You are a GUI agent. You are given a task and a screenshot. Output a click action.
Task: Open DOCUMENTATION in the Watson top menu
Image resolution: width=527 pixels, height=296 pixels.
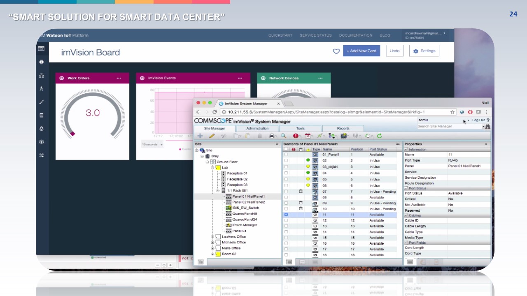[357, 35]
